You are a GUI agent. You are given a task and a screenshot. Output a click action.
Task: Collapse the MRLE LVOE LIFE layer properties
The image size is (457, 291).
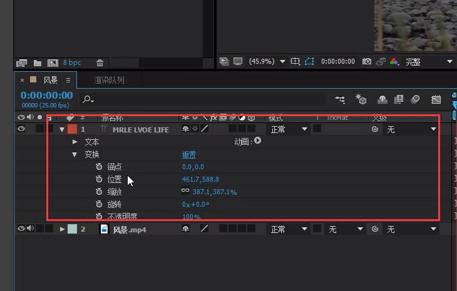(x=62, y=129)
